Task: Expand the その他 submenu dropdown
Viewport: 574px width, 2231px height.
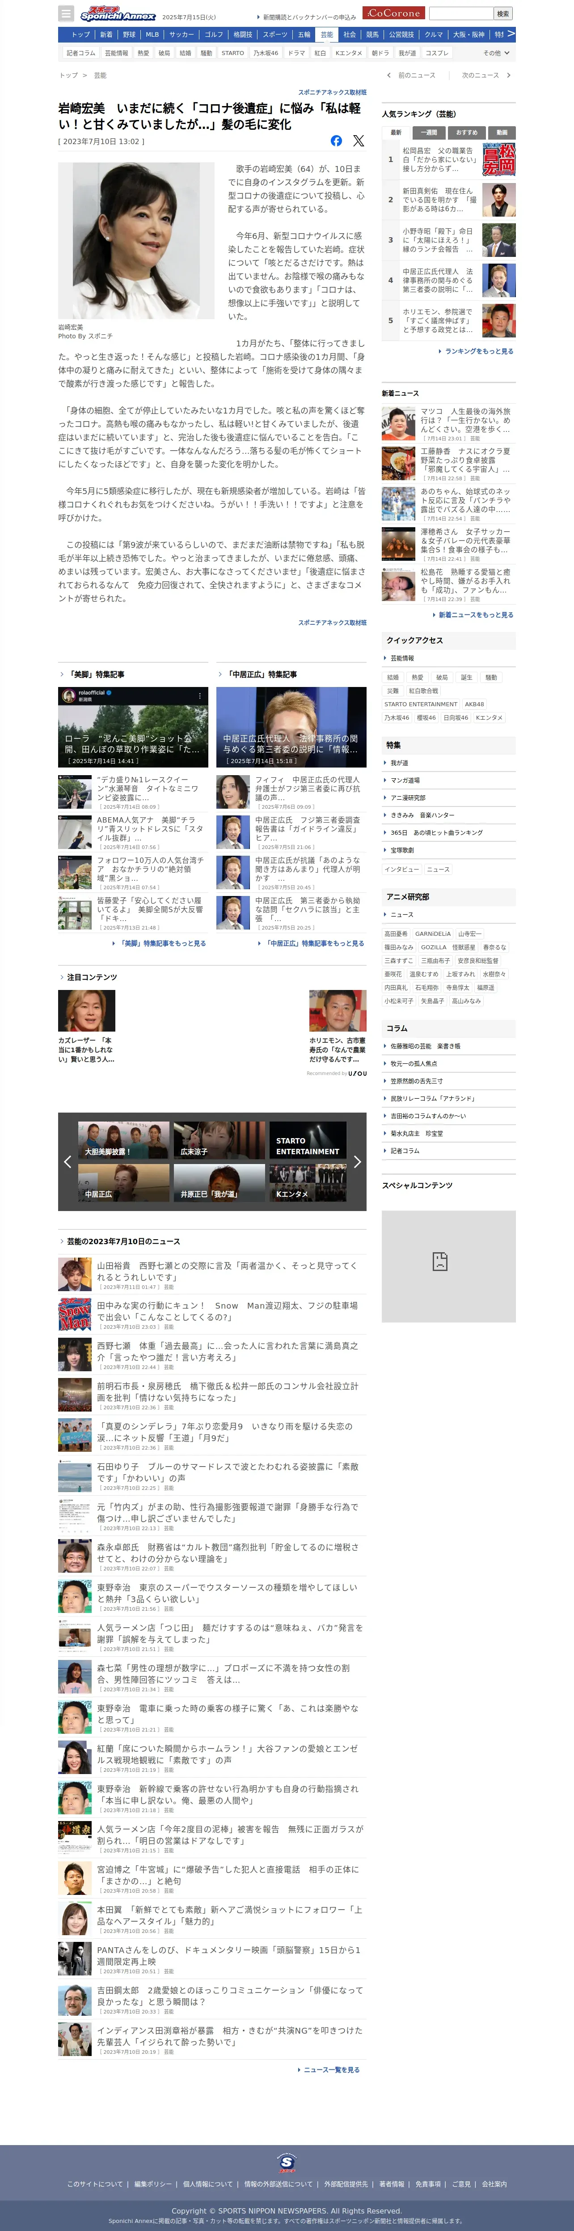Action: (496, 53)
